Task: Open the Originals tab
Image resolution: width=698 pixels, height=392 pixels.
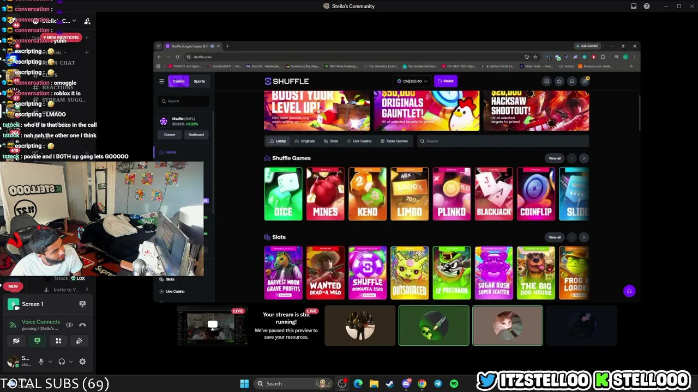Action: (305, 141)
